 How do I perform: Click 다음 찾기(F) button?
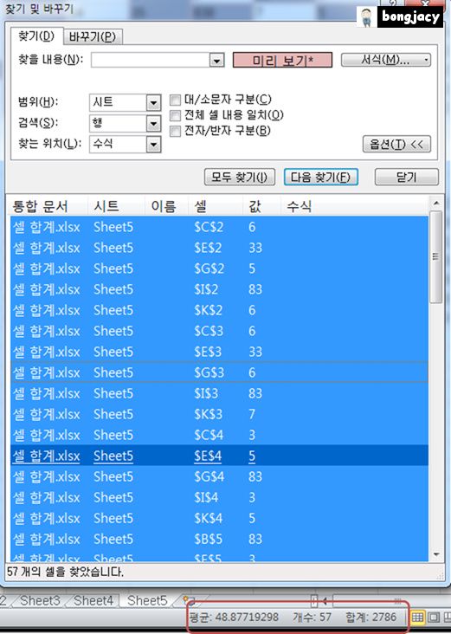[x=321, y=177]
